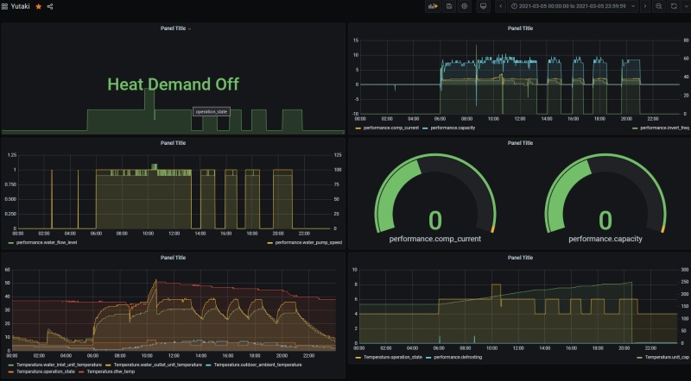691x381 pixels.
Task: Open title menu of Heat Demand Off panel
Action: [175, 28]
